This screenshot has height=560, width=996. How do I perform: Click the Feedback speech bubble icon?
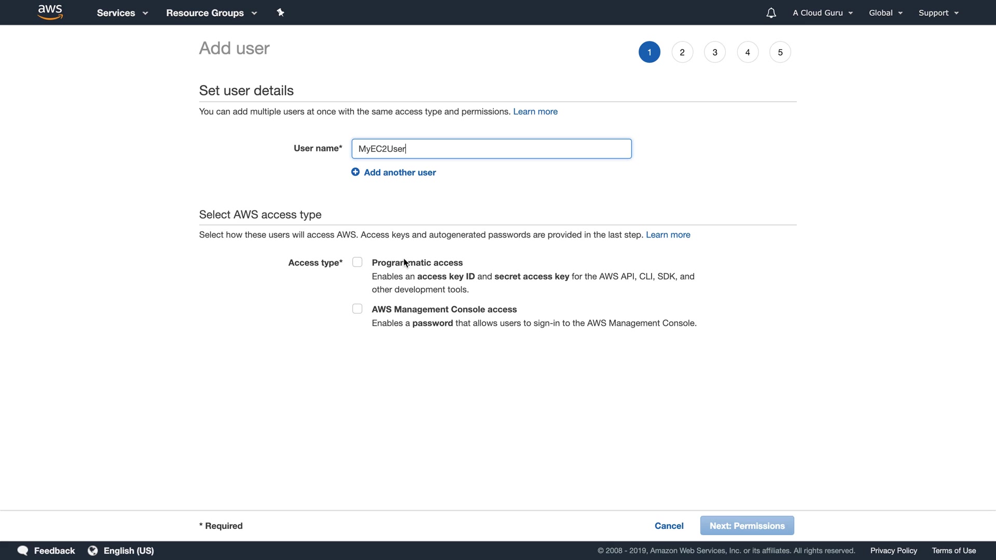pos(22,551)
